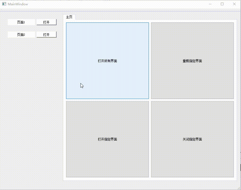Click the 页面1 label
241x190 pixels.
[21, 22]
